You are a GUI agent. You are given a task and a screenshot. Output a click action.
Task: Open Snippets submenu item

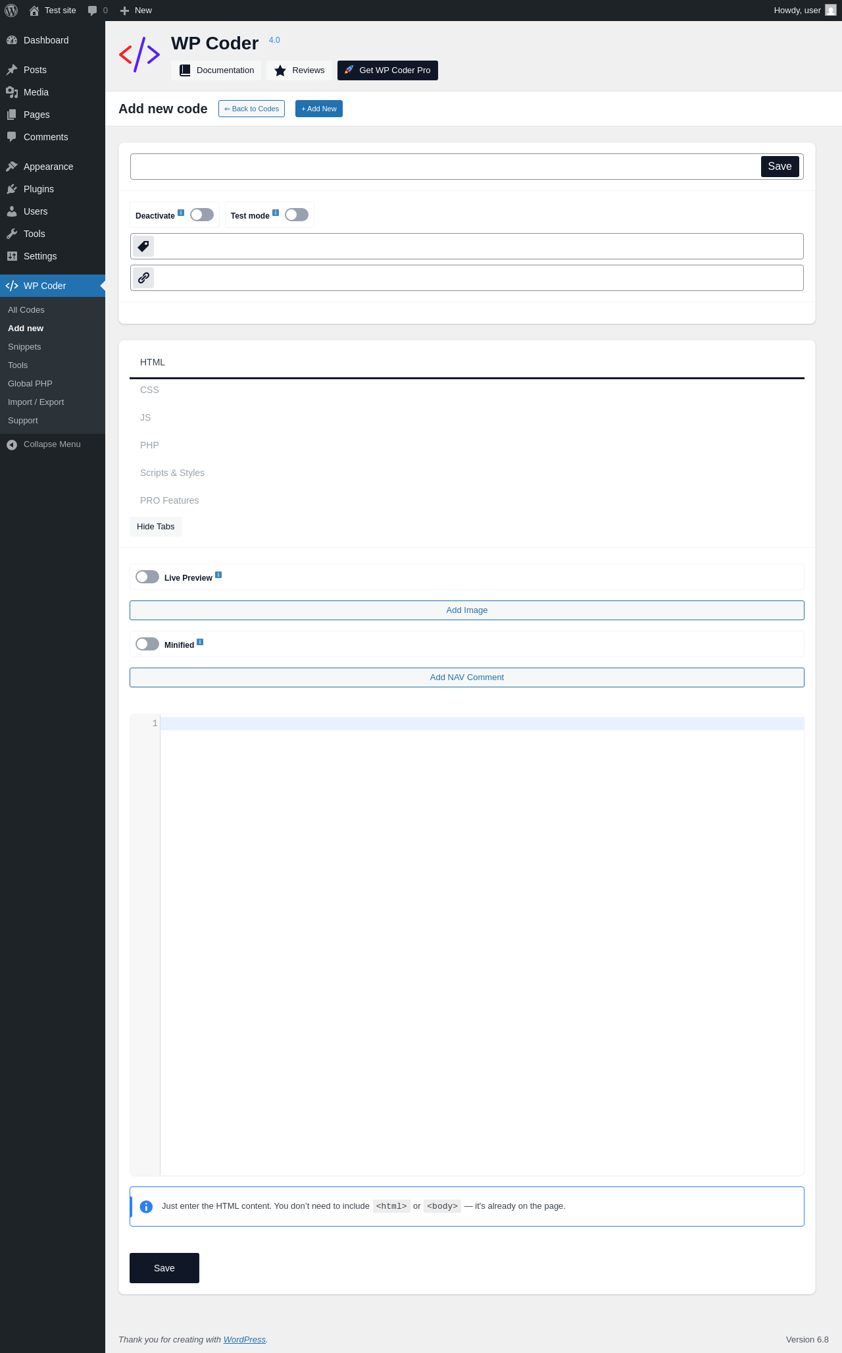click(53, 347)
